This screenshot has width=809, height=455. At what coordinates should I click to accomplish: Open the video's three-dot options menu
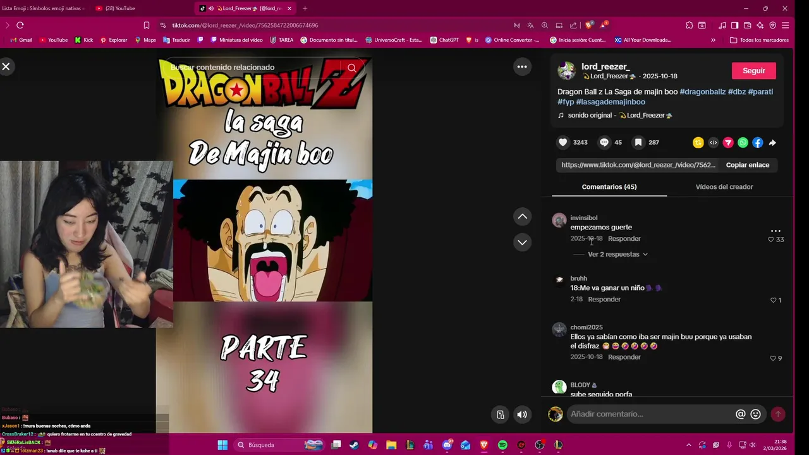point(522,66)
